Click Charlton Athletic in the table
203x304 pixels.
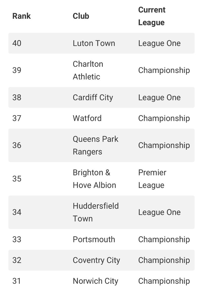click(x=88, y=70)
